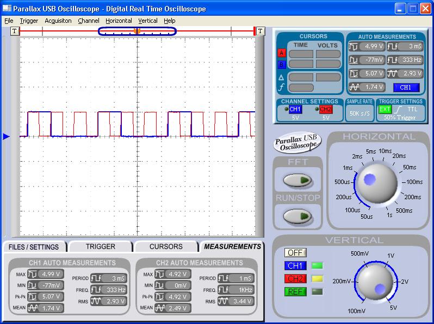Select CH1 button in Vertical panel
This screenshot has height=324, width=434.
pyautogui.click(x=295, y=266)
